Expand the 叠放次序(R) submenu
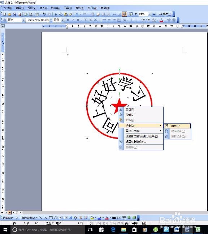This screenshot has width=208, height=234. click(x=140, y=131)
